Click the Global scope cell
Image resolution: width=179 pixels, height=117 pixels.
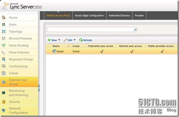pyautogui.click(x=76, y=51)
